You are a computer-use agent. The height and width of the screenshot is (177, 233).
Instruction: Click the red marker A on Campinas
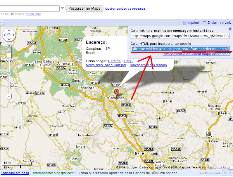pos(117,93)
